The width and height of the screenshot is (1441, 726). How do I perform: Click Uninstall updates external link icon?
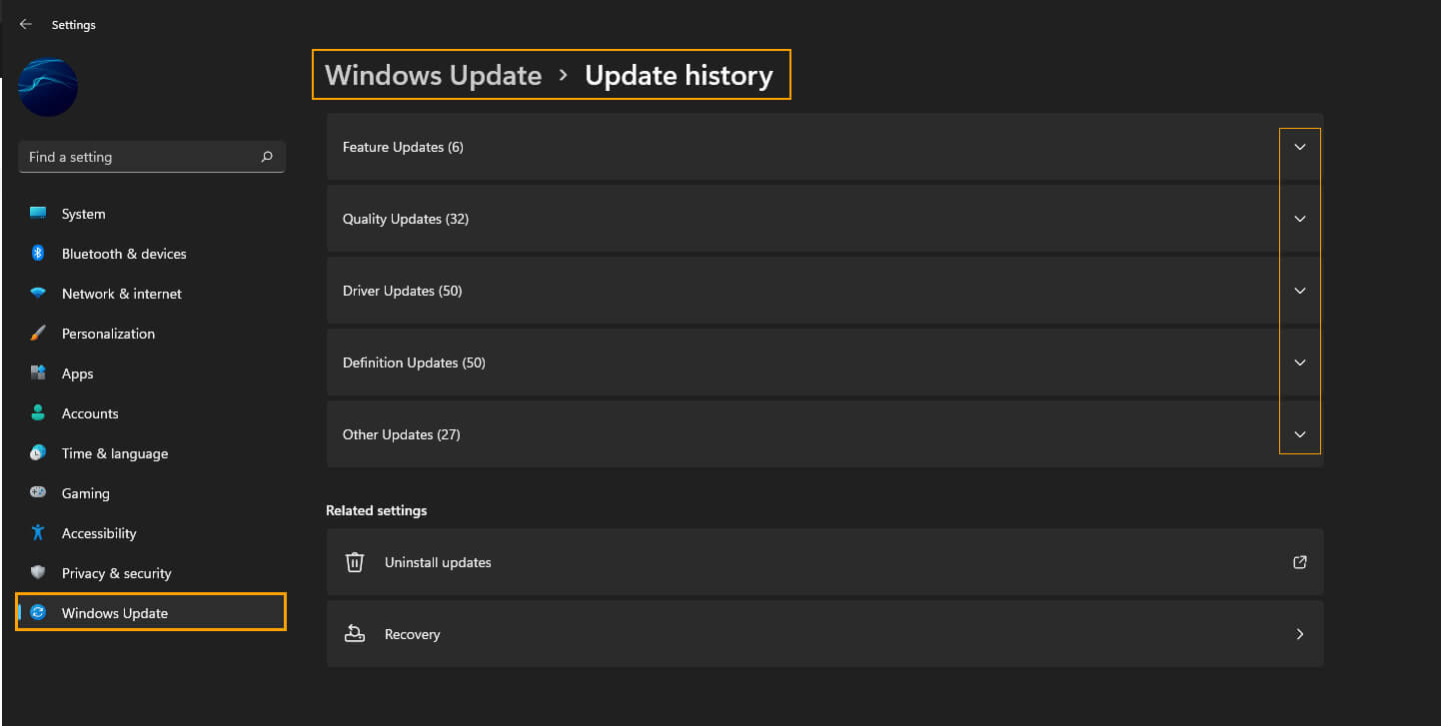[x=1300, y=562]
